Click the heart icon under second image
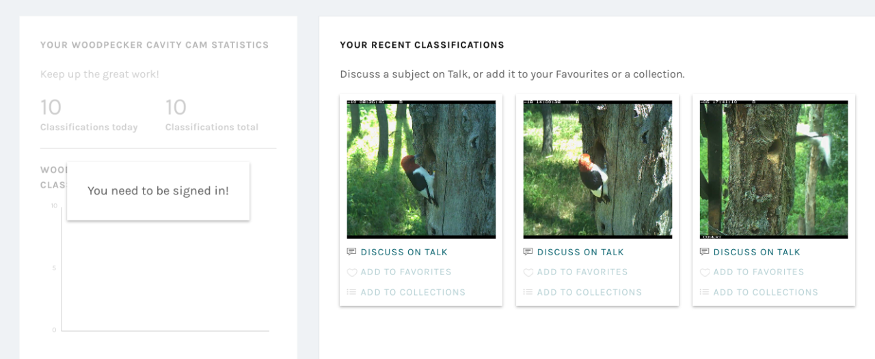 528,272
